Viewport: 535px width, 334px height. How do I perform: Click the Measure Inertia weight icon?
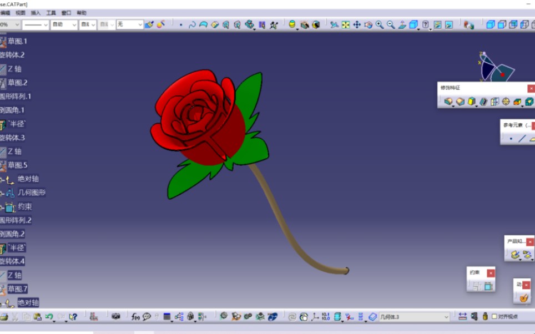pos(485,317)
